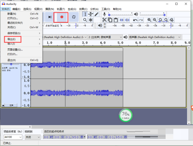Open the snap-to dropdown

pos(33,137)
